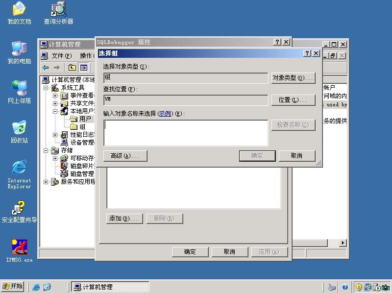
Task: Collapse the 存储 tree node
Action: (46, 150)
